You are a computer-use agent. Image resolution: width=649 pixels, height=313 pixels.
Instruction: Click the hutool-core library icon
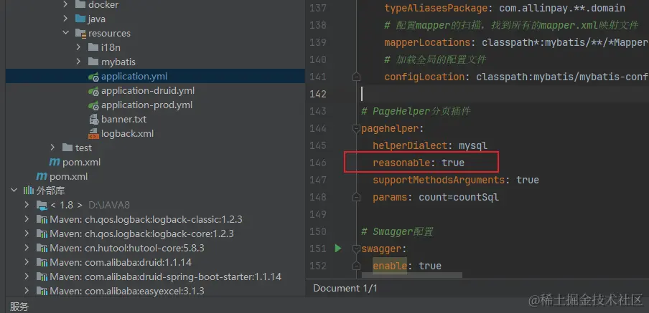[42, 248]
